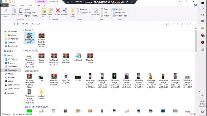Click the taskbar search magnifier icon
The image size is (207, 116).
(x=202, y=9)
